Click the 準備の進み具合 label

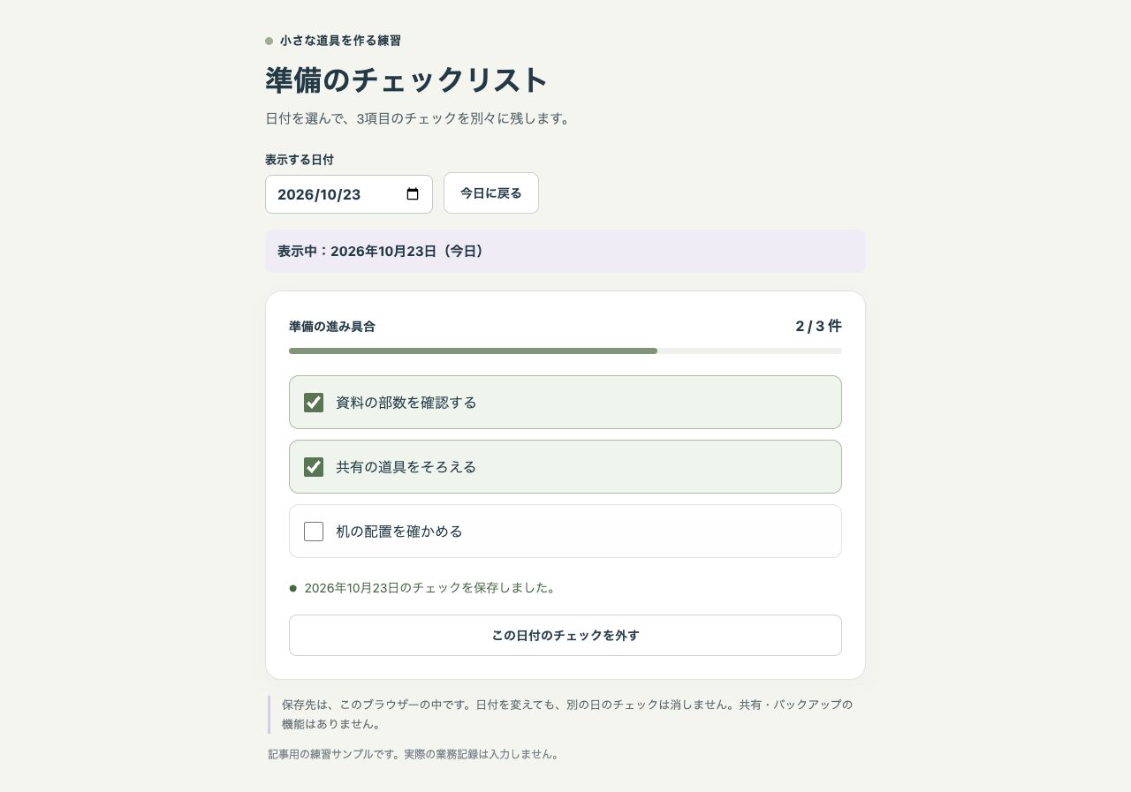[332, 327]
